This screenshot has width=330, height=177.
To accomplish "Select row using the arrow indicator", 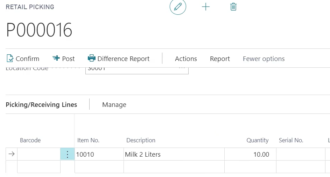I will [12, 154].
